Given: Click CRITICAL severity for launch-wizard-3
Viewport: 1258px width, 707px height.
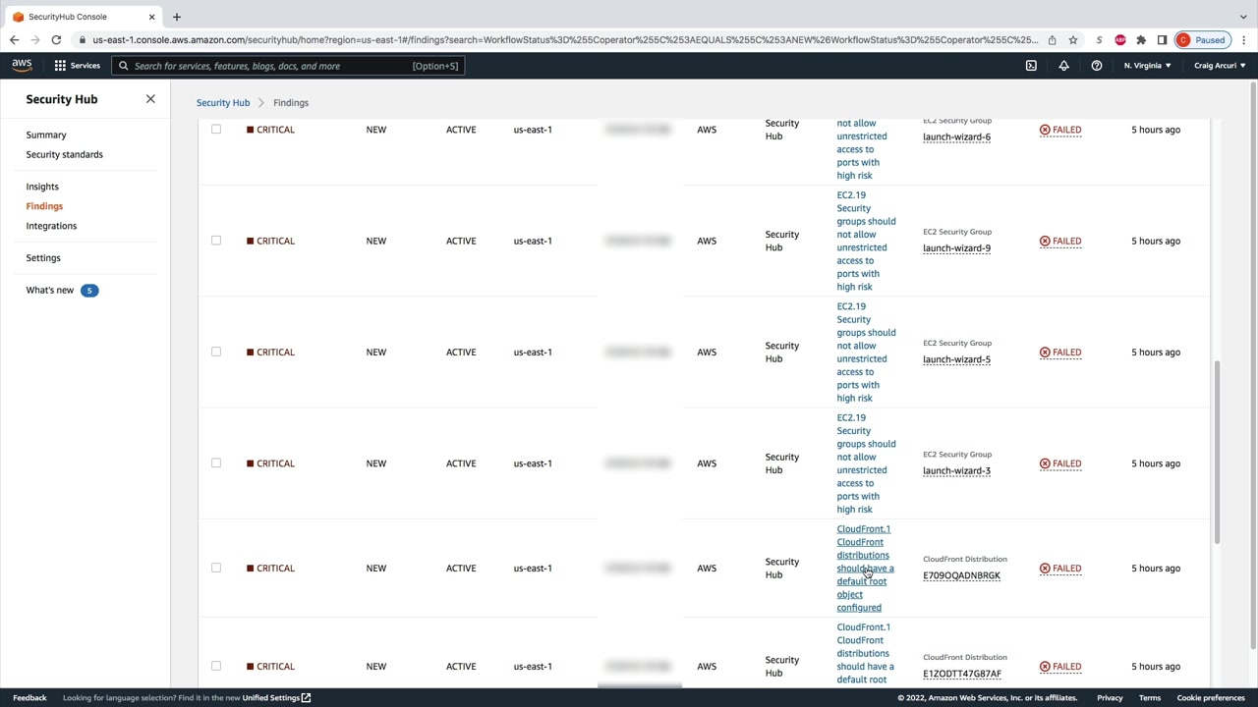Looking at the screenshot, I should 270,463.
